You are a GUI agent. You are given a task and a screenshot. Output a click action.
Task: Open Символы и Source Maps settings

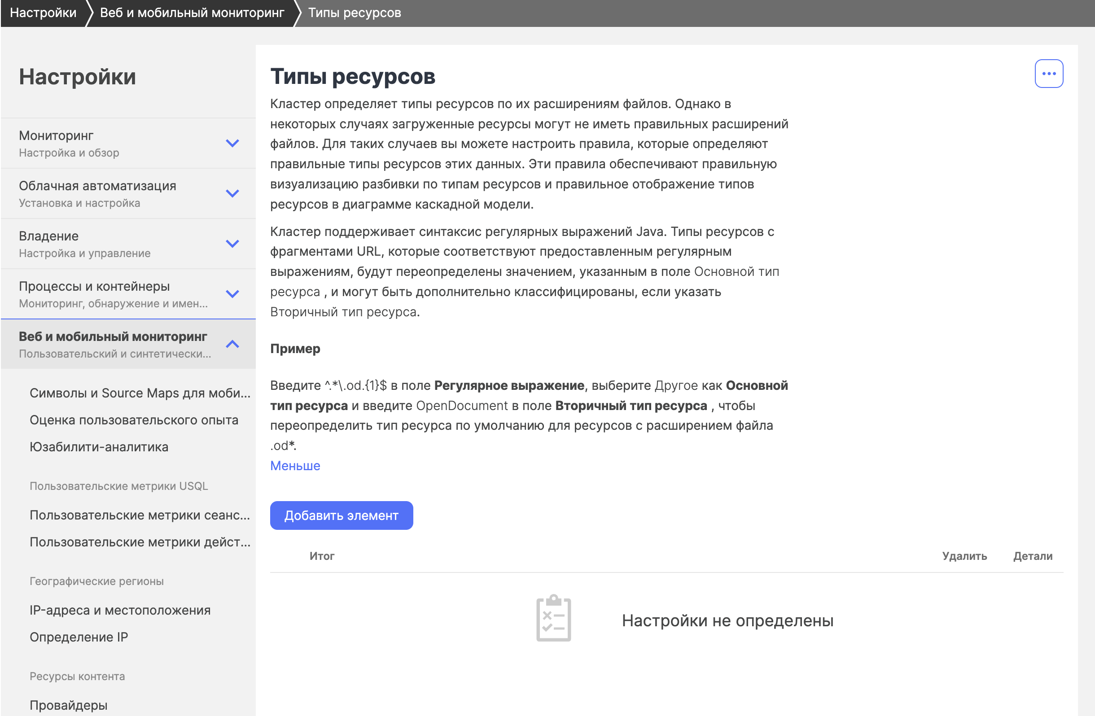140,393
